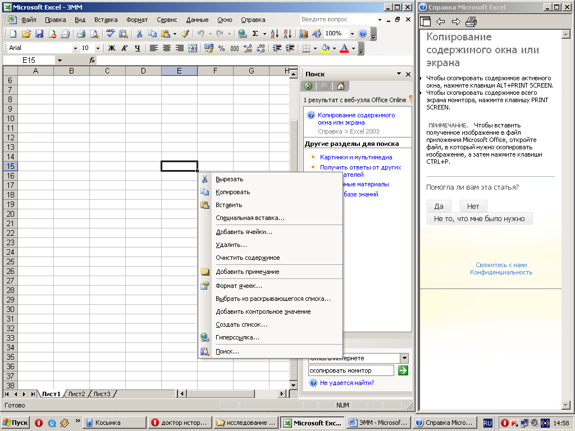
Task: Decrease decimal places icon
Action: tap(261, 48)
